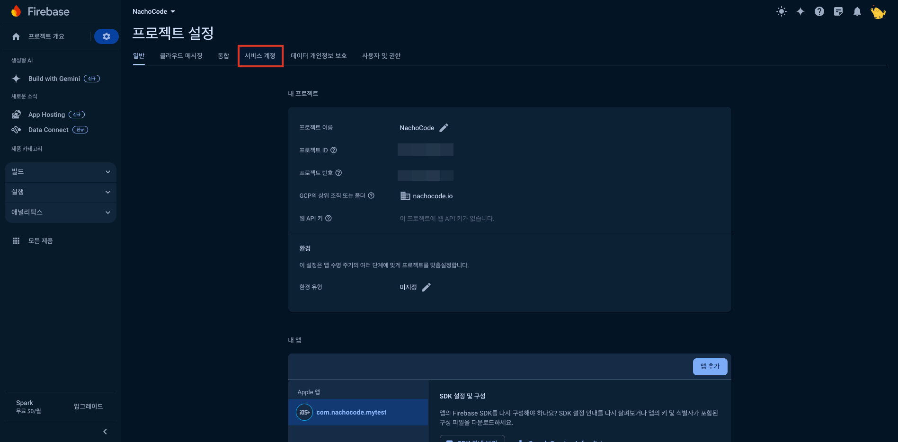The height and width of the screenshot is (442, 898).
Task: Click the '이 프로젝트에 웹 API 키가 없습니다.' text
Action: point(447,219)
